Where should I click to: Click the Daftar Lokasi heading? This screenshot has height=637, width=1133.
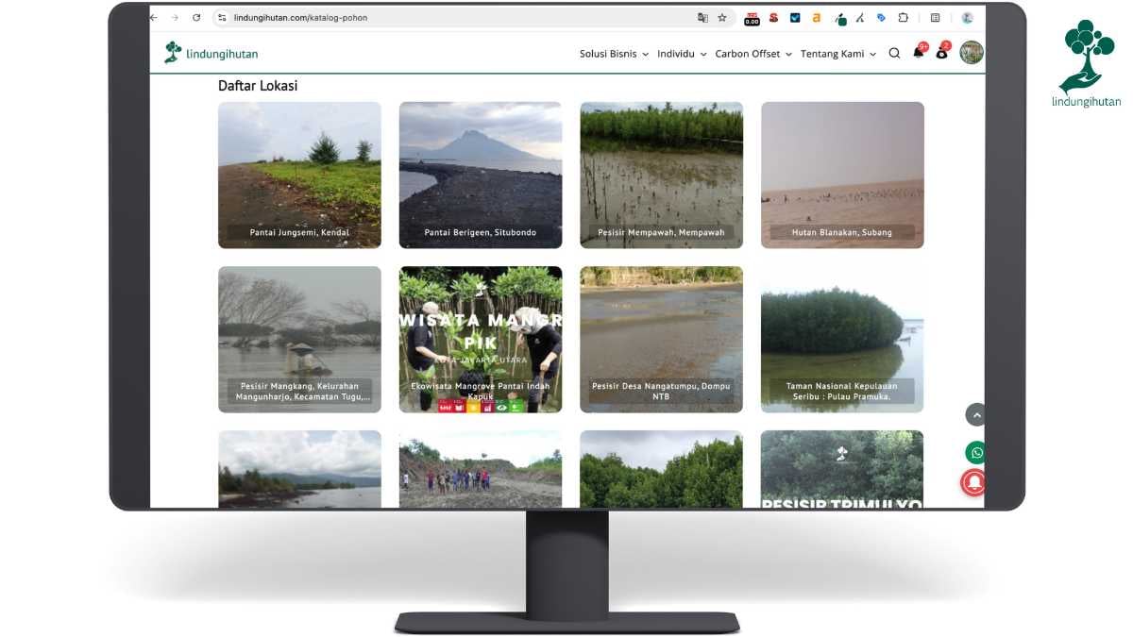coord(258,85)
